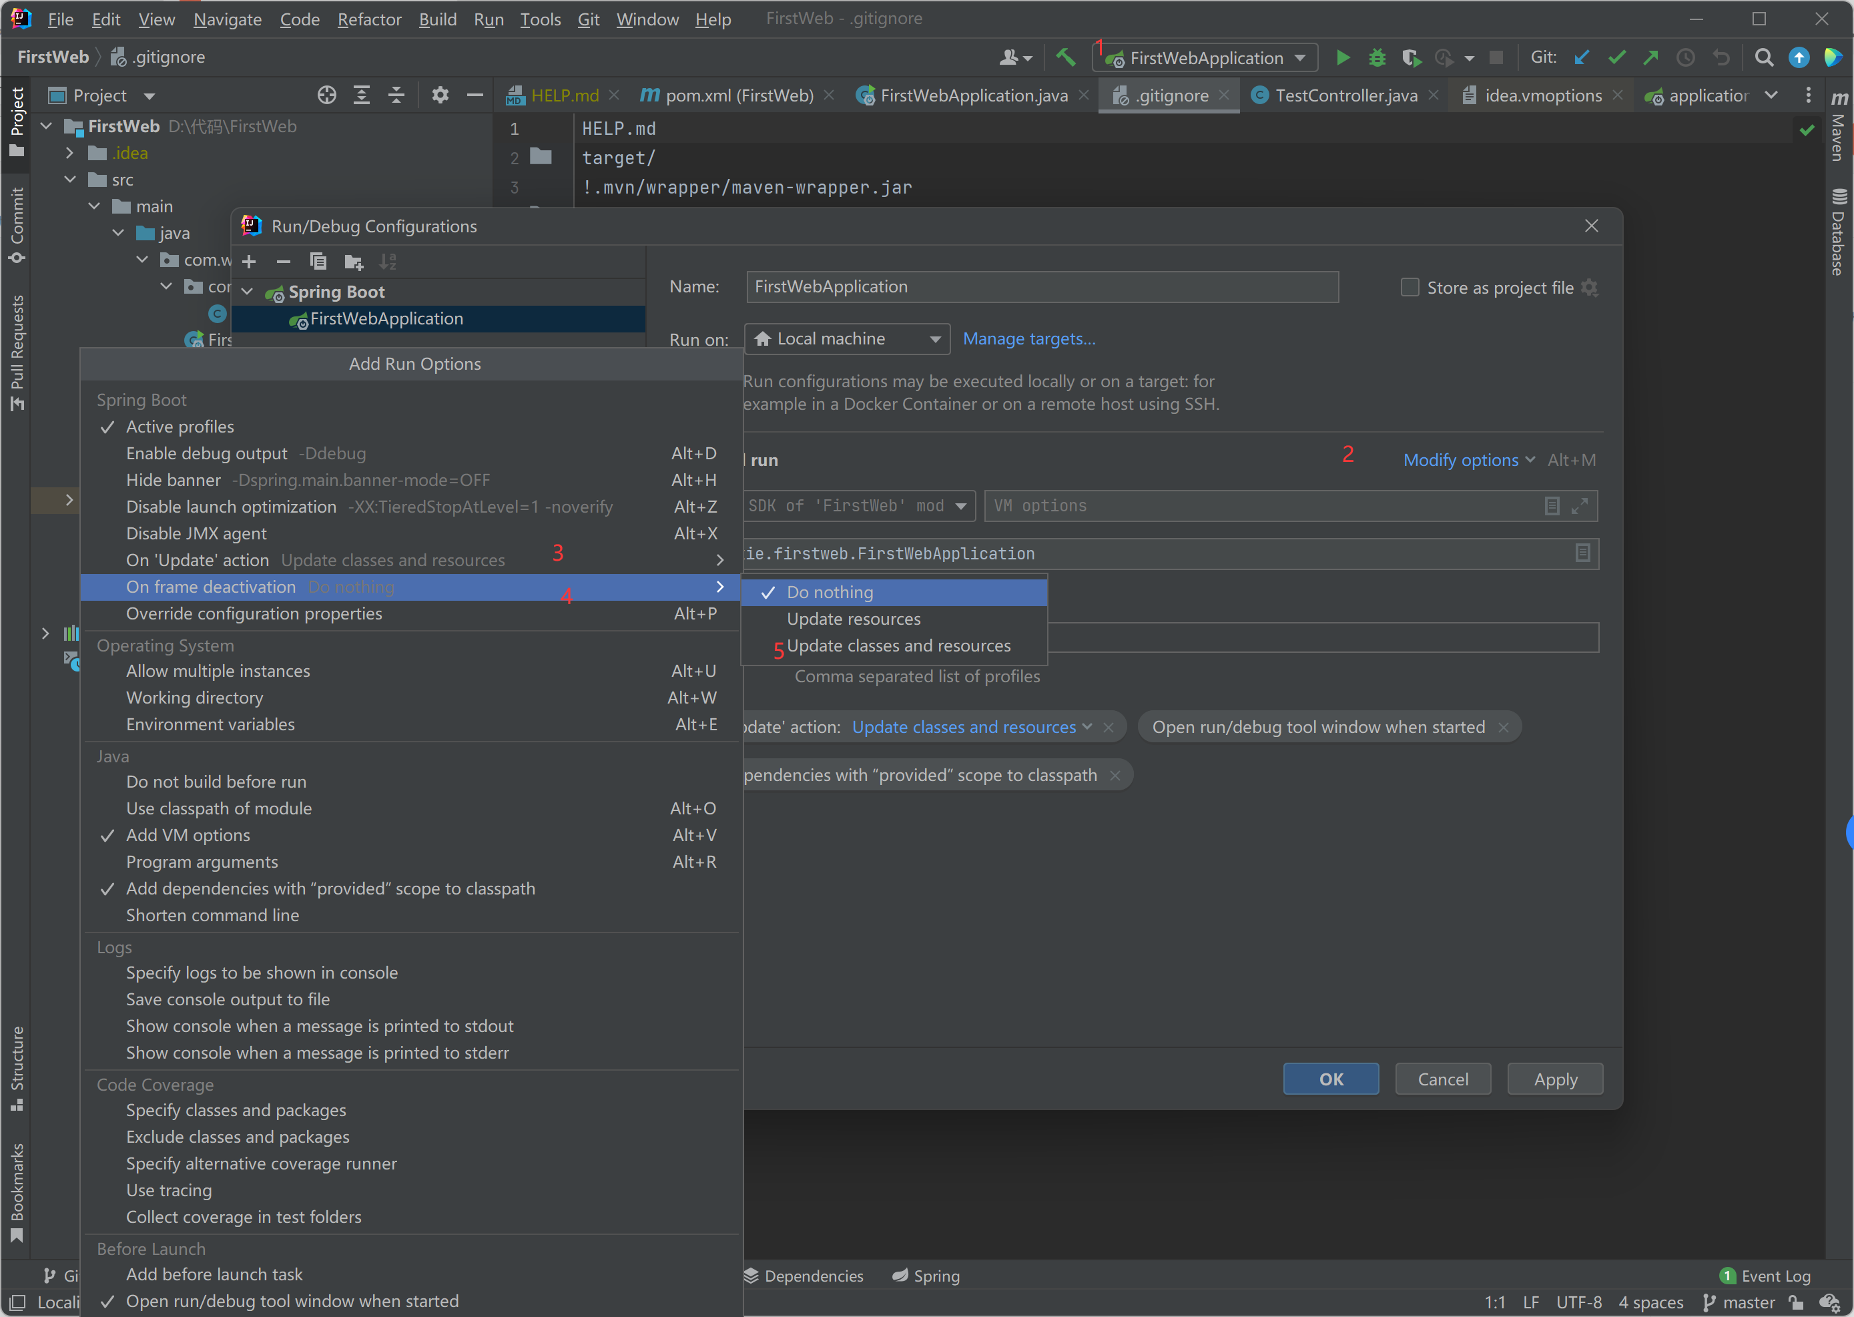Click the Copy Configuration icon

point(318,262)
